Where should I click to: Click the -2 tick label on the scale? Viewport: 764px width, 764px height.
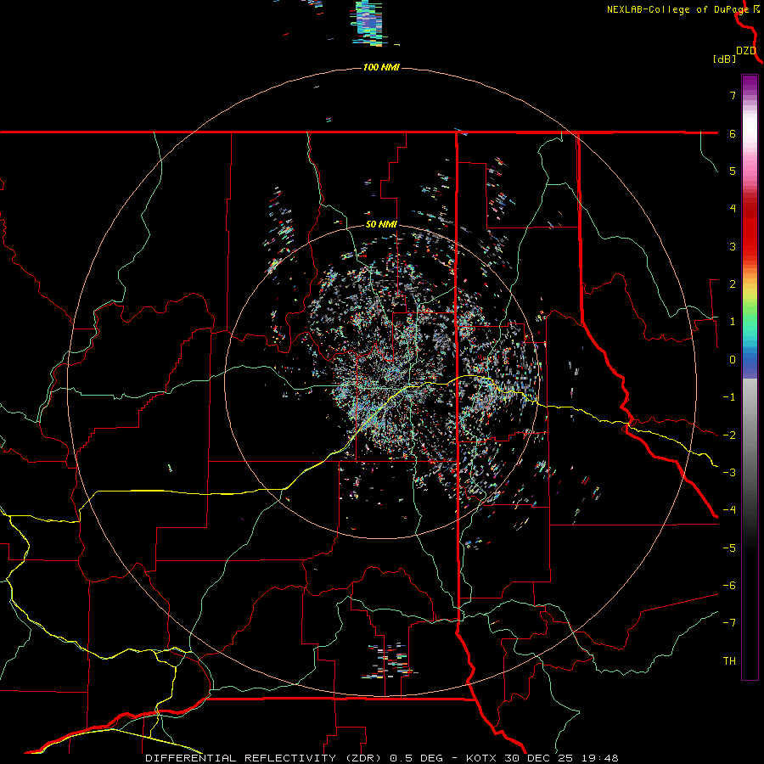(x=729, y=435)
